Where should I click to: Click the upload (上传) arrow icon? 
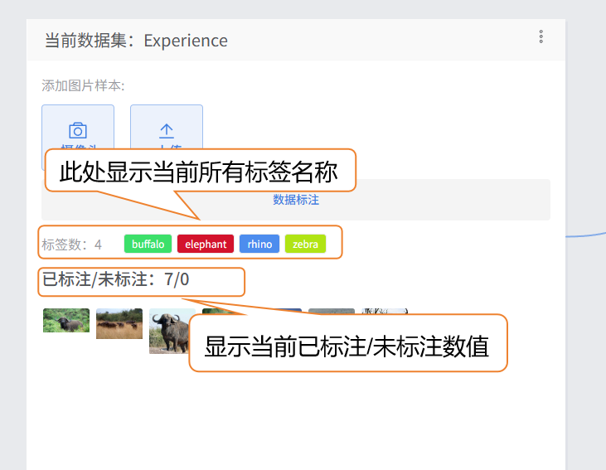[167, 130]
